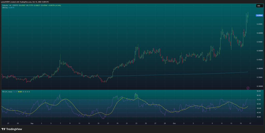The image size is (265, 133).
Task: Click the blue 0.69944 current price label
Action: 259,15
